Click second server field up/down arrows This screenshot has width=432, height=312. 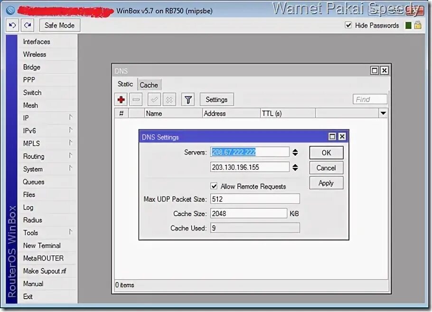[295, 167]
